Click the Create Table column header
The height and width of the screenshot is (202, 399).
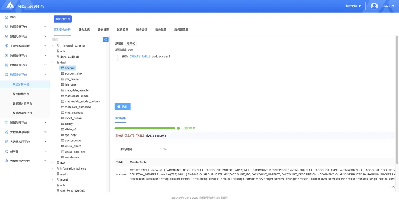(138, 162)
